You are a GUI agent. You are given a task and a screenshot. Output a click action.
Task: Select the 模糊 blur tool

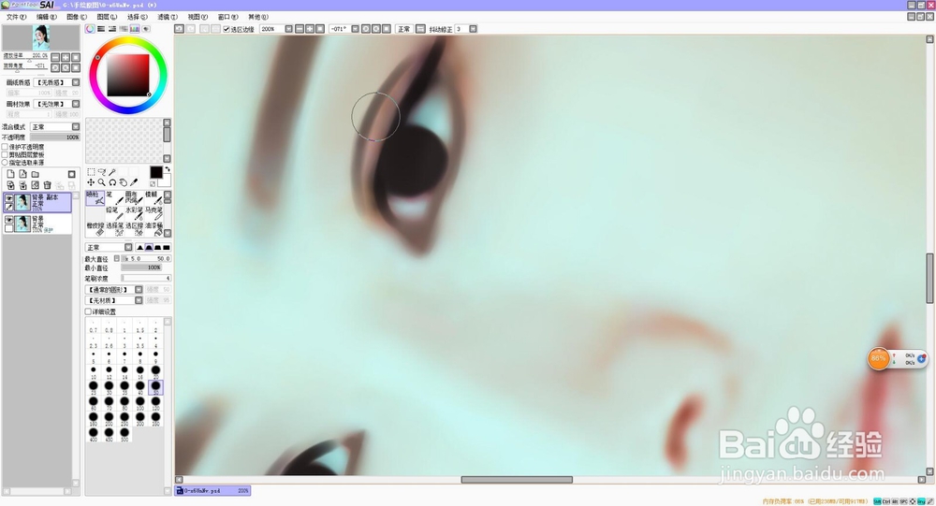click(x=153, y=197)
